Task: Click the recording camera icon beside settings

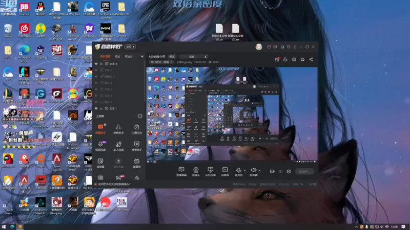Action: point(272,171)
